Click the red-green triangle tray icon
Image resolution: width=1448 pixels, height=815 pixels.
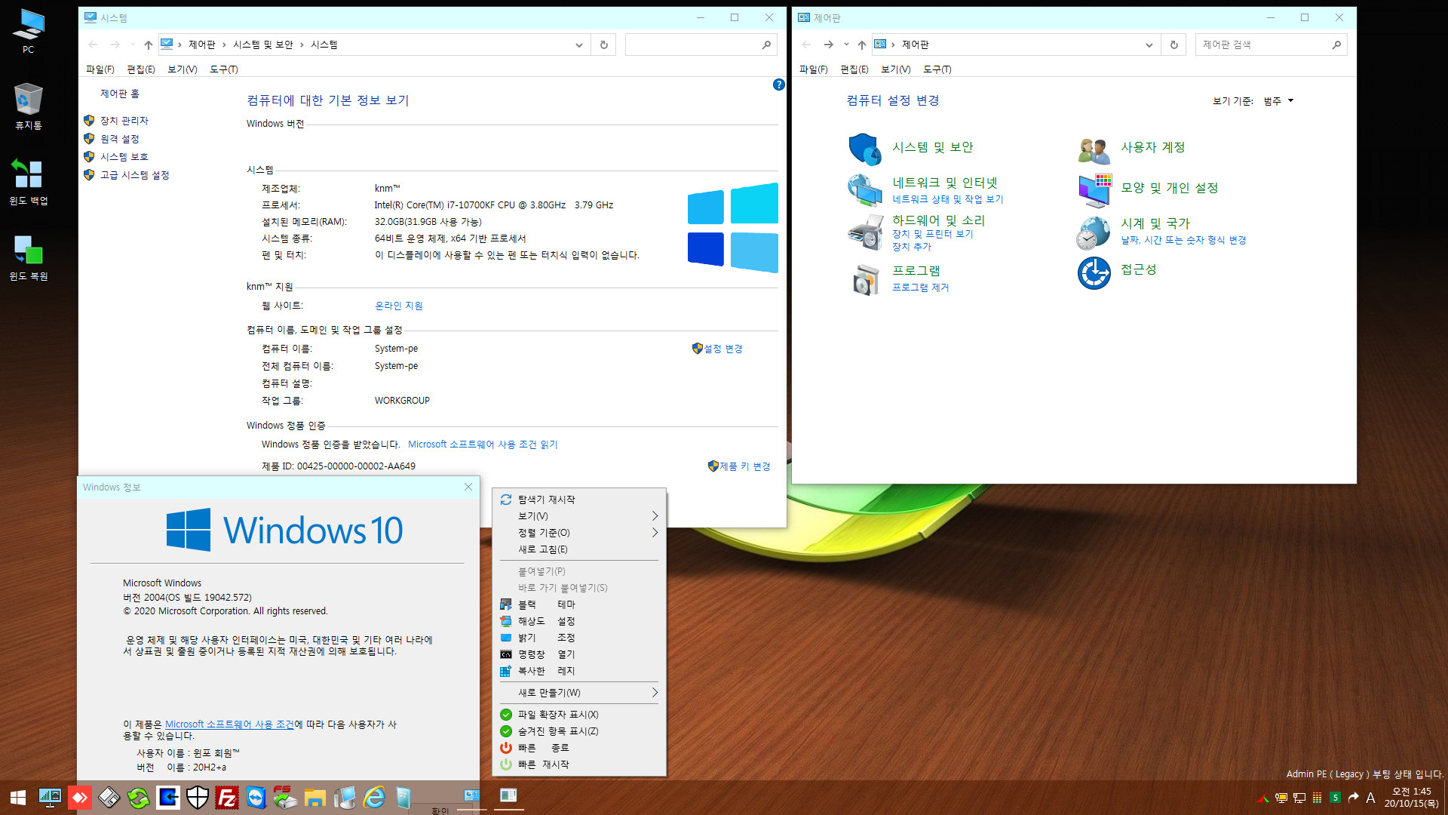1263,798
